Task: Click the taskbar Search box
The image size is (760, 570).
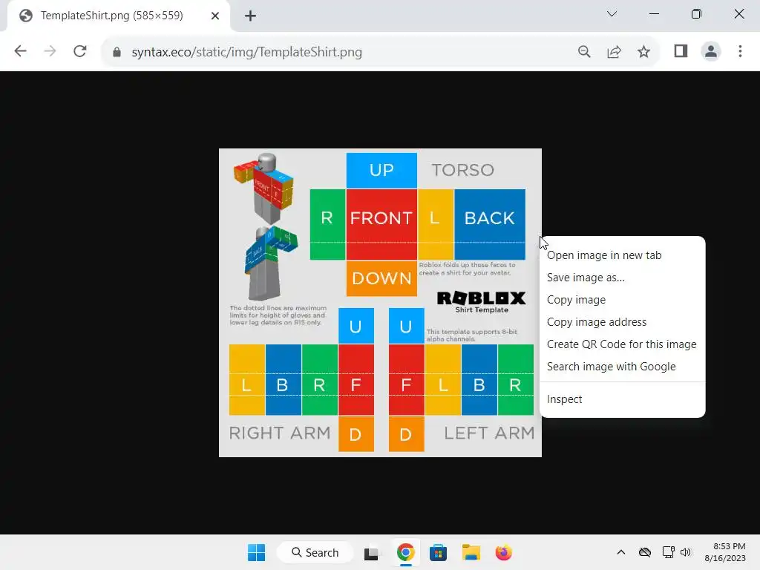Action: tap(315, 552)
